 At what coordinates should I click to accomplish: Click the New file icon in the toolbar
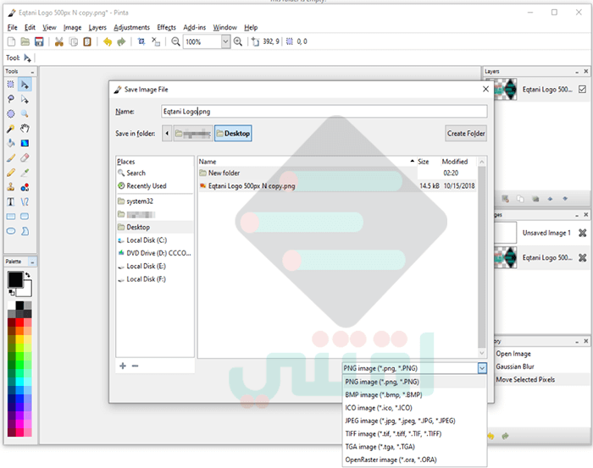coord(11,41)
